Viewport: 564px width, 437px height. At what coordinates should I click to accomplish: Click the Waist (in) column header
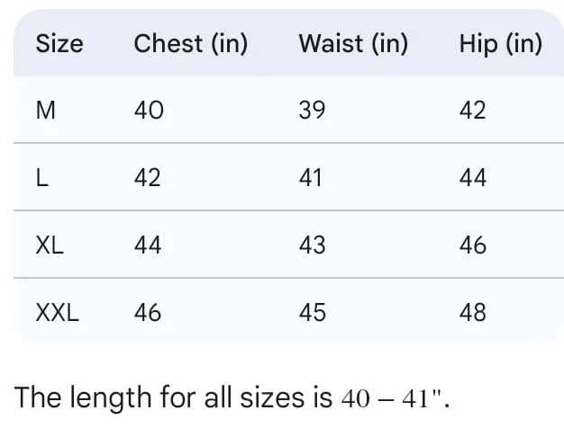353,44
